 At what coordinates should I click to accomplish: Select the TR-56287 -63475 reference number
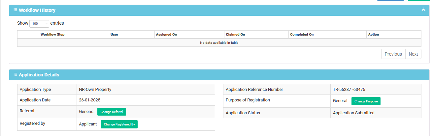tap(349, 89)
